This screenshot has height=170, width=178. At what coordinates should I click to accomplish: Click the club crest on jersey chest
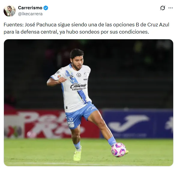pos(85,74)
